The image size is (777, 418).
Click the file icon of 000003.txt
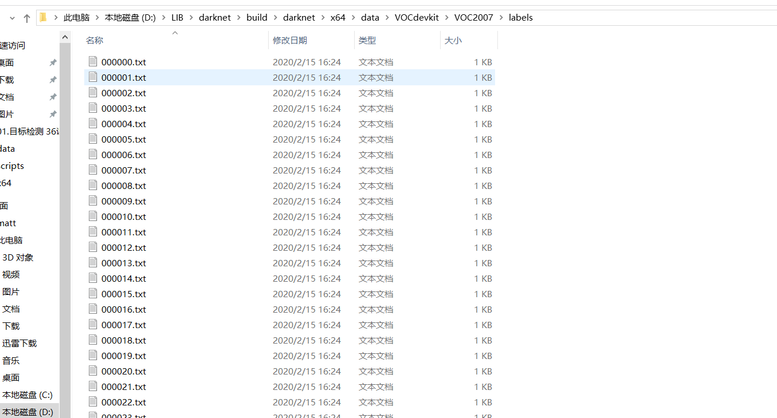pos(93,108)
